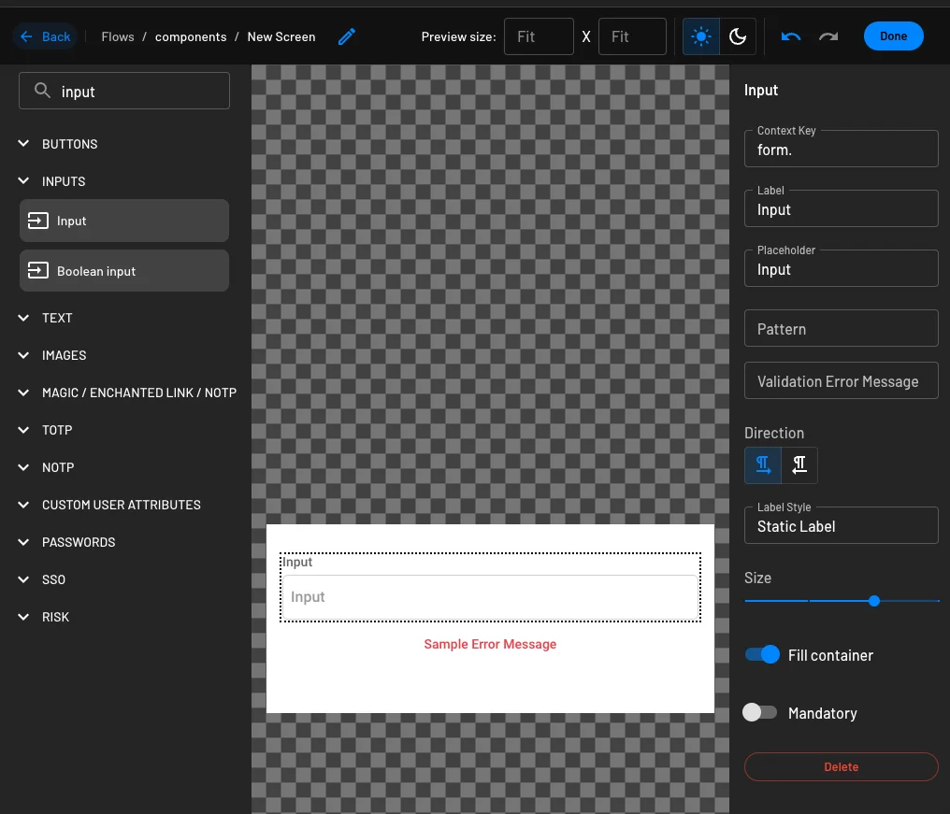This screenshot has height=814, width=950.
Task: Enable the Mandatory switch
Action: pos(760,712)
